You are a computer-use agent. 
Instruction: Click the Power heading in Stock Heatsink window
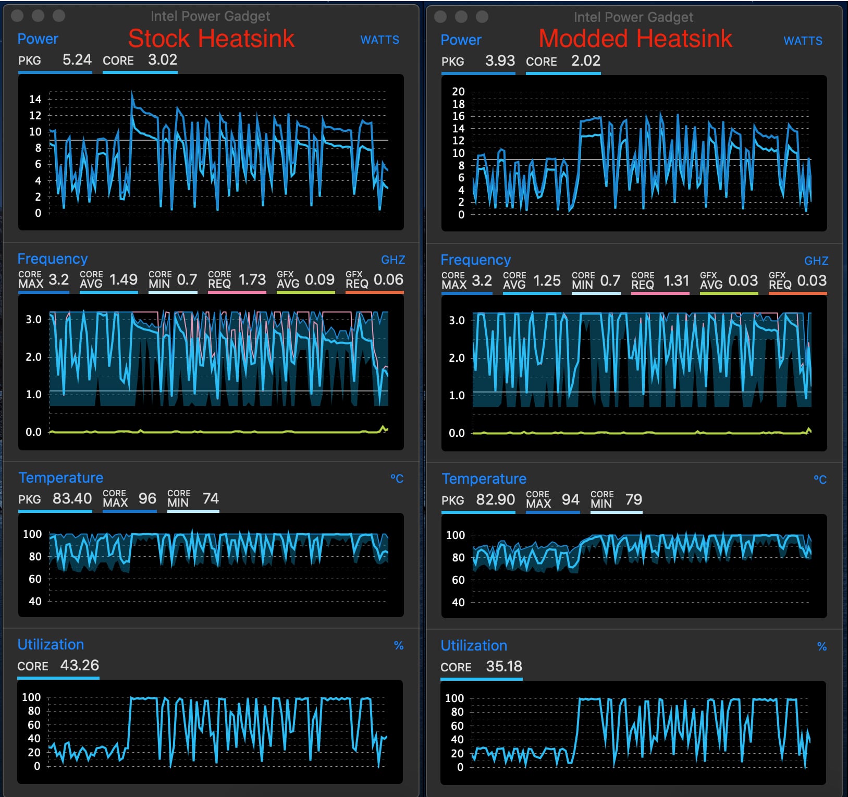tap(38, 39)
